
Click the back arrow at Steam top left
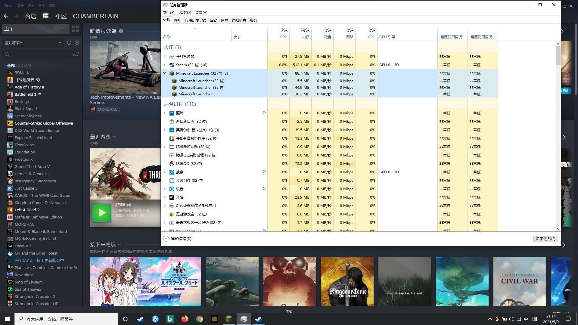(6, 16)
